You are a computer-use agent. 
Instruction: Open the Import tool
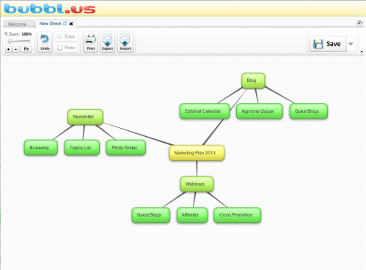tap(125, 42)
